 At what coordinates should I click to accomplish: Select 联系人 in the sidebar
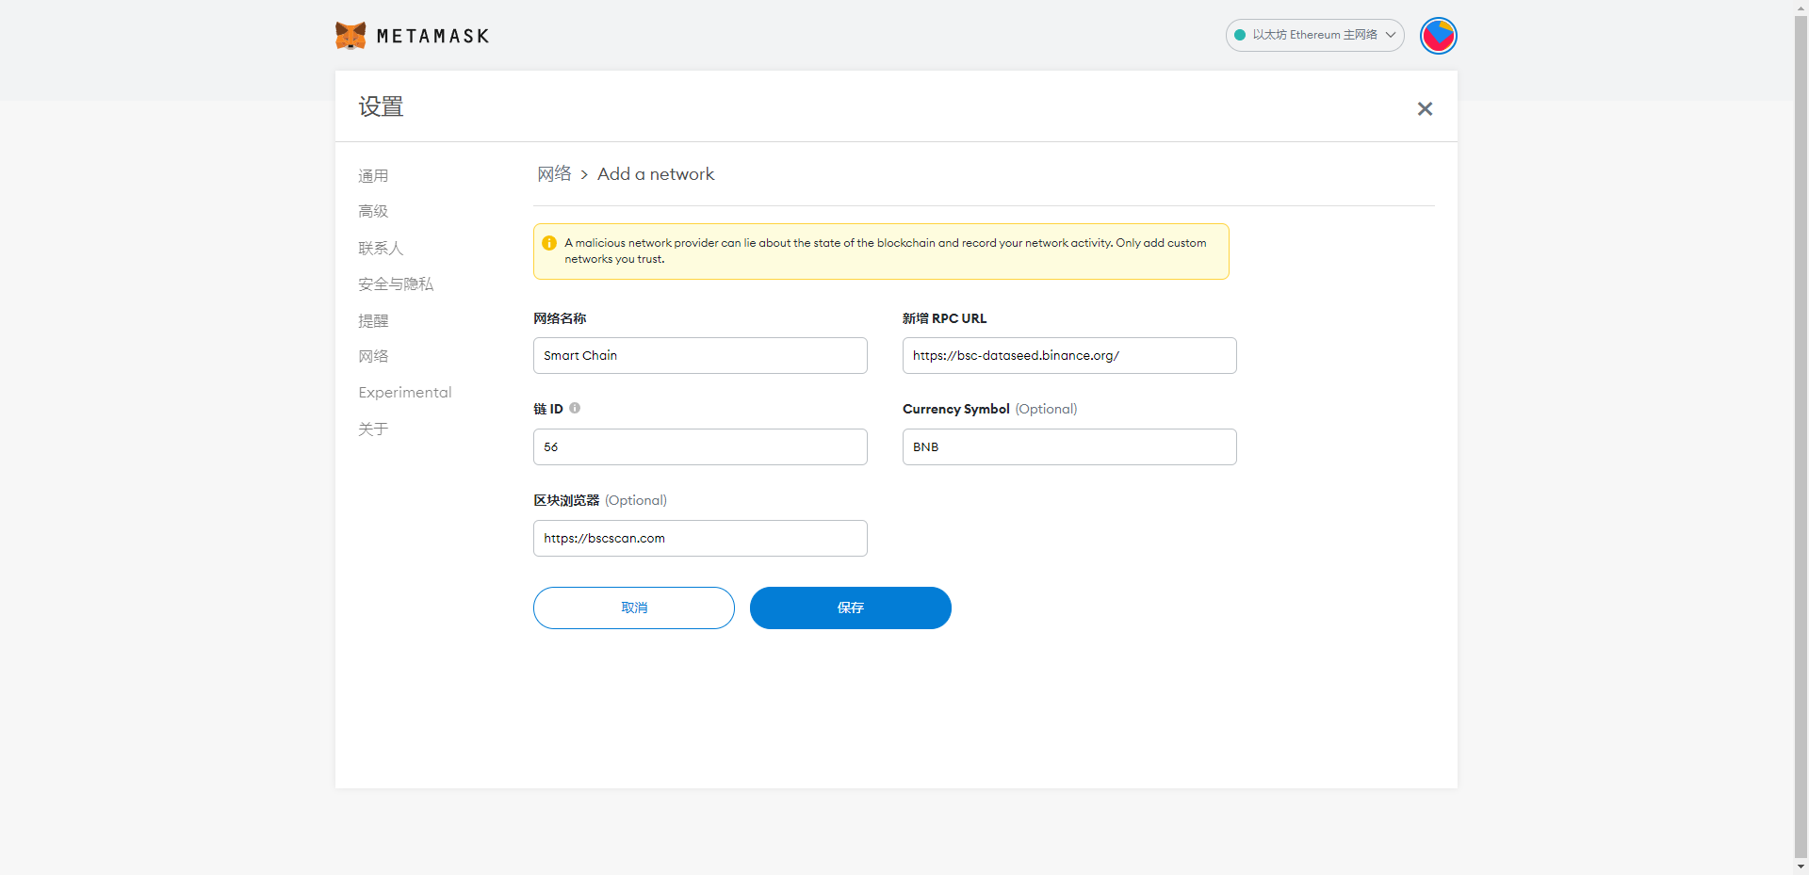(x=381, y=248)
